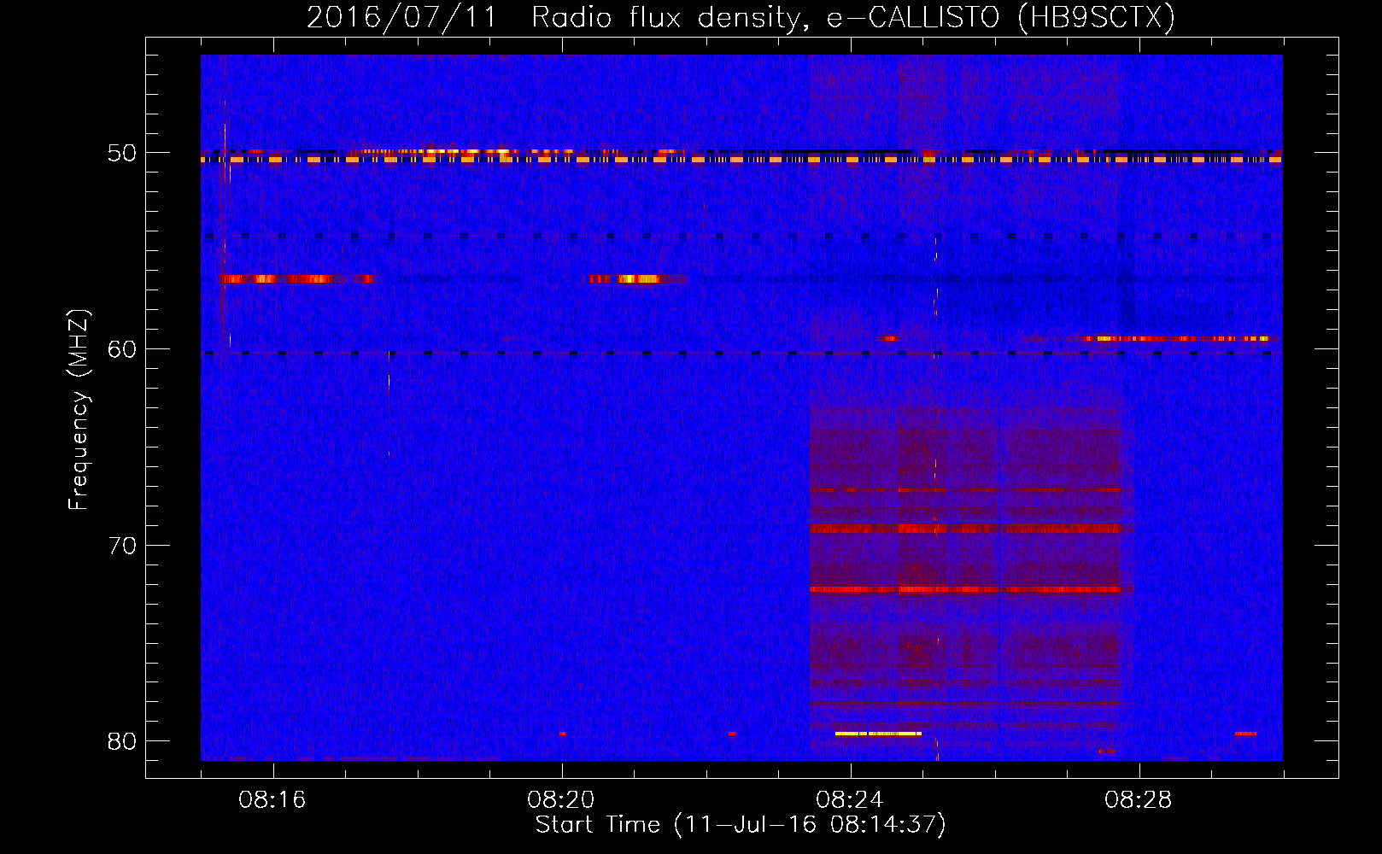Click the orange dashed line at 50 MHz
The height and width of the screenshot is (854, 1382).
tap(741, 160)
